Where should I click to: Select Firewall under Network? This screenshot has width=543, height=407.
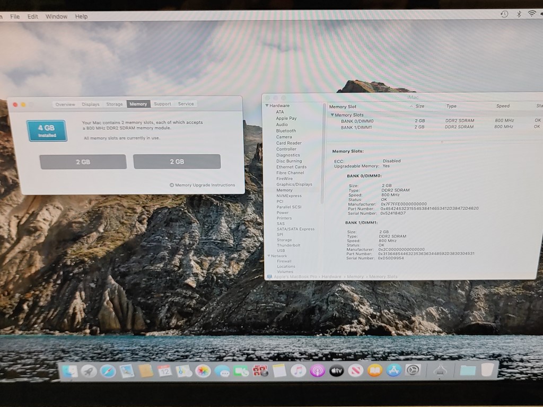pyautogui.click(x=284, y=261)
